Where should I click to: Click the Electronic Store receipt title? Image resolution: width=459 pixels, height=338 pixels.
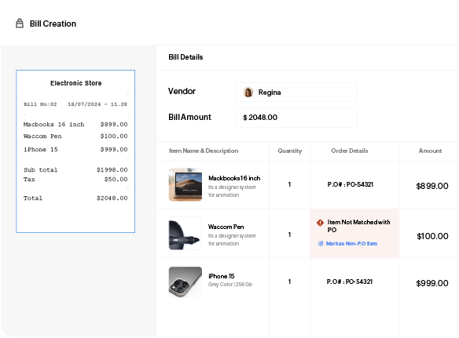[75, 83]
